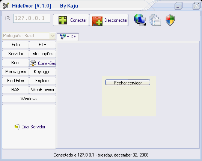Screen dimensions: 202x161
Task: Open the Find Files section
Action: pyautogui.click(x=16, y=81)
